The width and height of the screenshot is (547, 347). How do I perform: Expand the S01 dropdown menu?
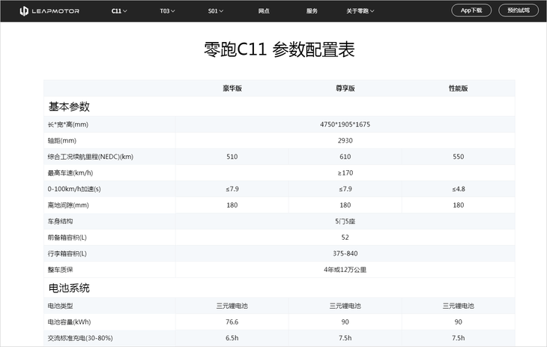[x=216, y=11]
